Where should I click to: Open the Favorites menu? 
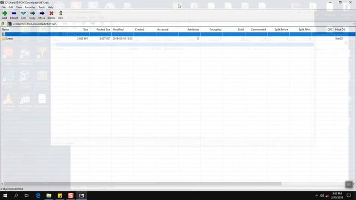point(30,7)
